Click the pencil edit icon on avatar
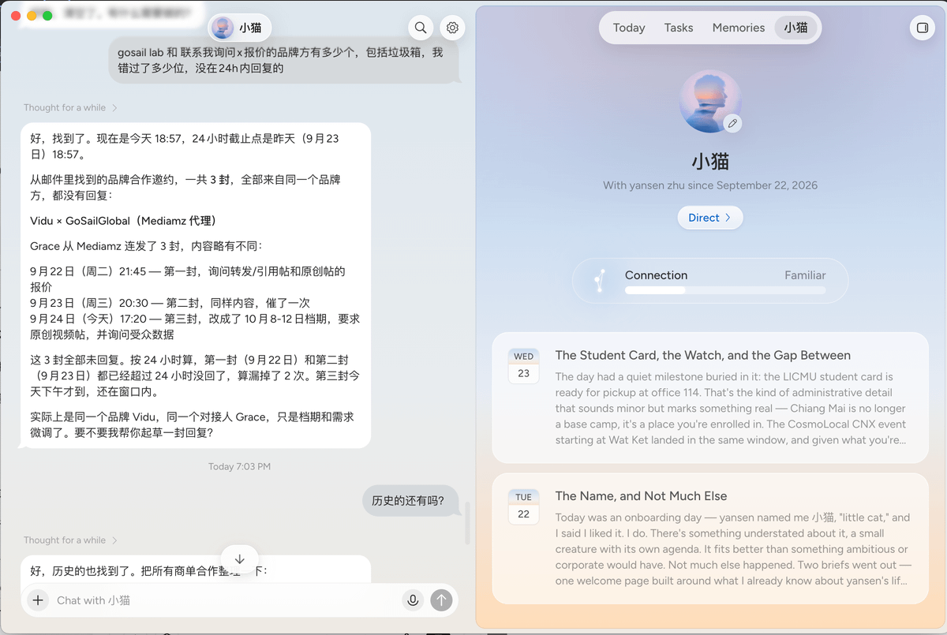This screenshot has width=947, height=635. pos(732,123)
